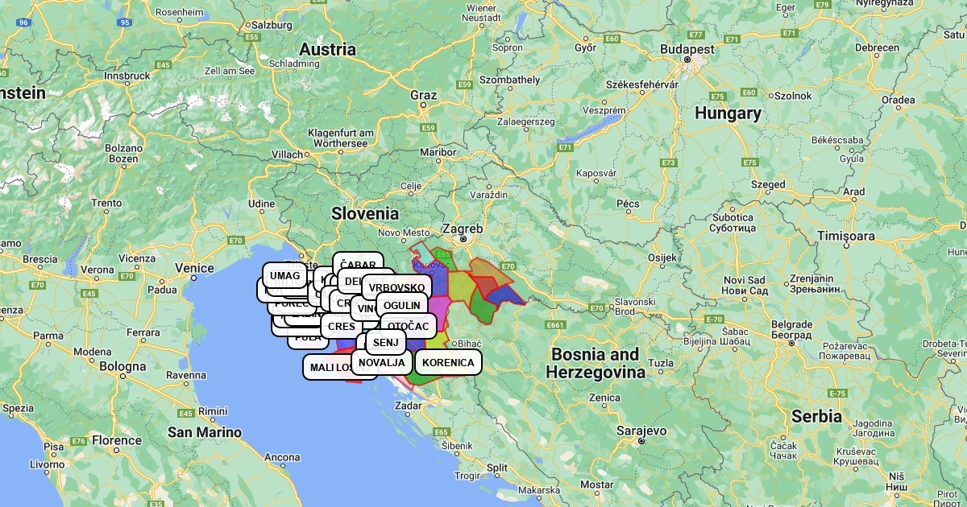Click the Sarajevo capital city marker
The image size is (967, 507).
[x=641, y=441]
